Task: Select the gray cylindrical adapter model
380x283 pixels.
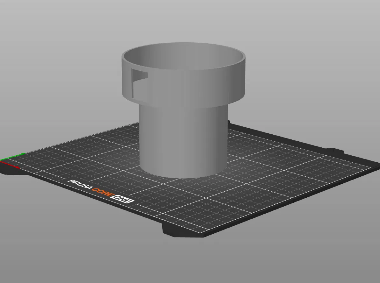Action: click(x=183, y=110)
